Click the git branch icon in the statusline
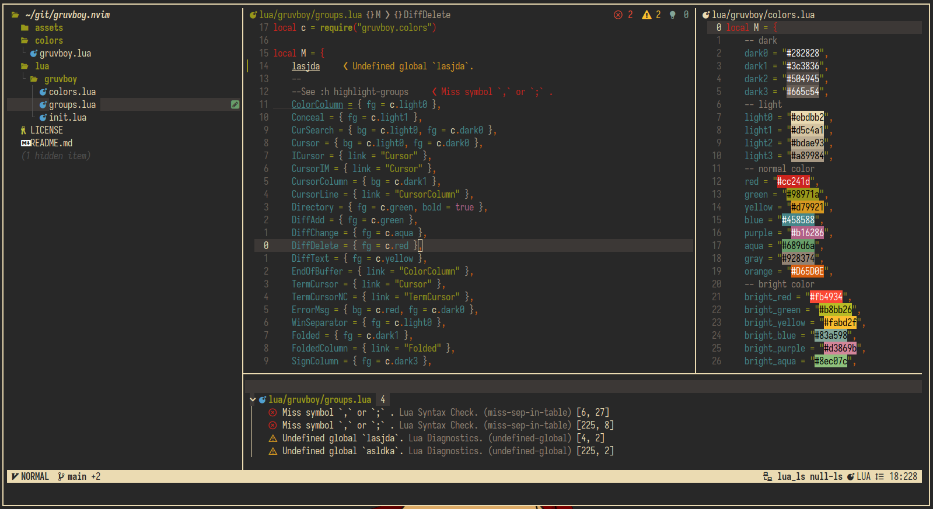933x509 pixels. coord(61,477)
